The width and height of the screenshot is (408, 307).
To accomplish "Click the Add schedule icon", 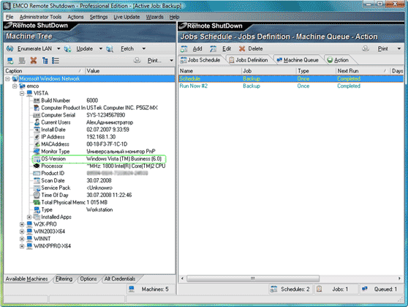I will click(x=184, y=49).
